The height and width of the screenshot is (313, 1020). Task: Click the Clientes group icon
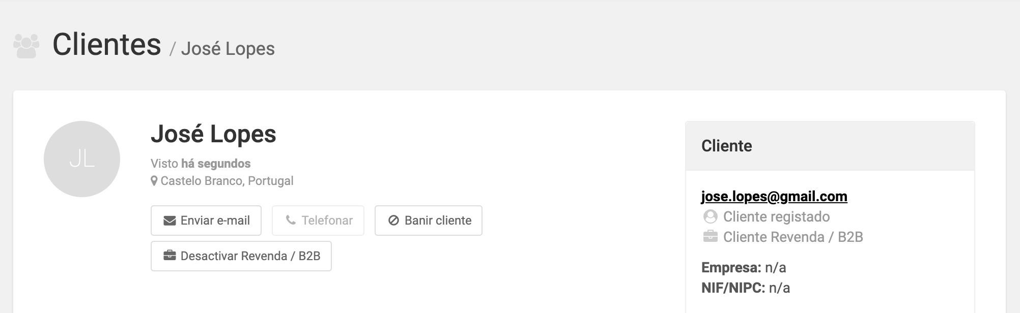pyautogui.click(x=26, y=46)
